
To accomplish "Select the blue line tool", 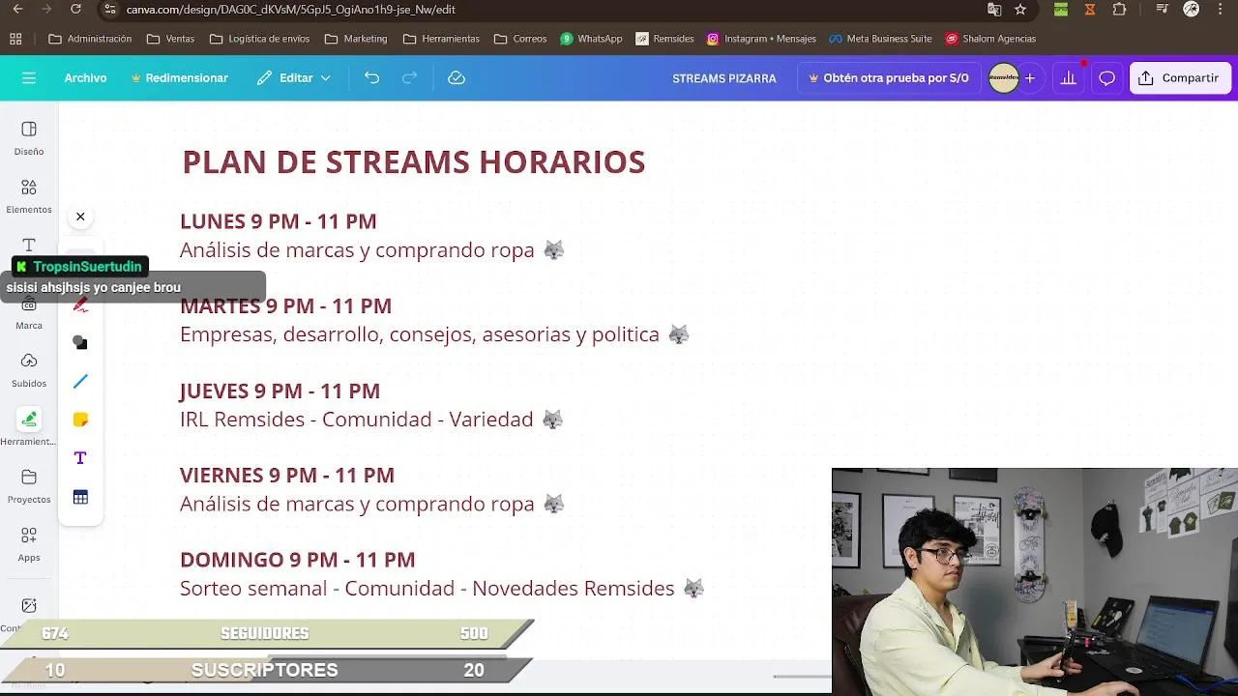I will point(80,381).
